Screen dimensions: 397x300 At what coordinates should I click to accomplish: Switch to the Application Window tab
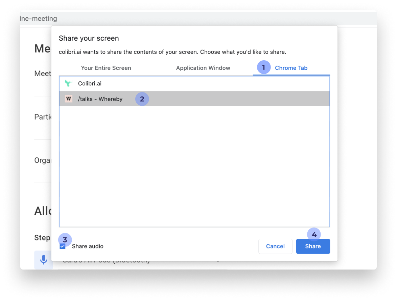[x=203, y=68]
